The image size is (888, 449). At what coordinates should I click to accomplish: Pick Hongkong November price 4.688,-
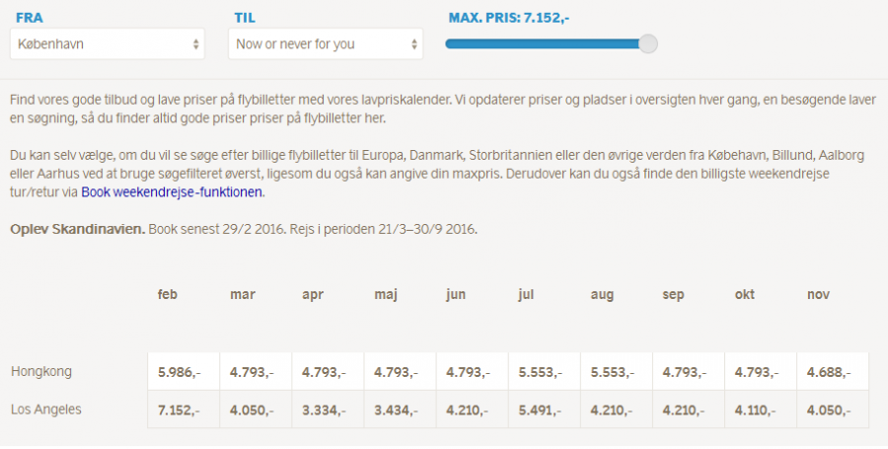click(x=829, y=373)
